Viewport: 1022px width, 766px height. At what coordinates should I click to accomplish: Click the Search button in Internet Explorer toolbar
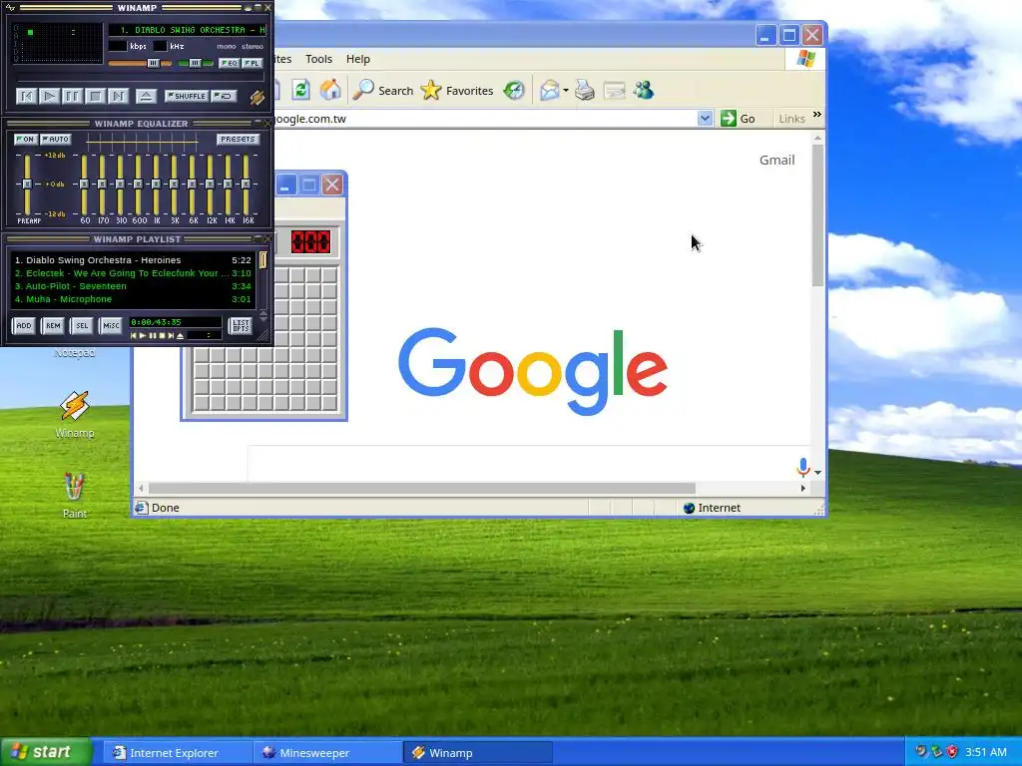[x=383, y=91]
